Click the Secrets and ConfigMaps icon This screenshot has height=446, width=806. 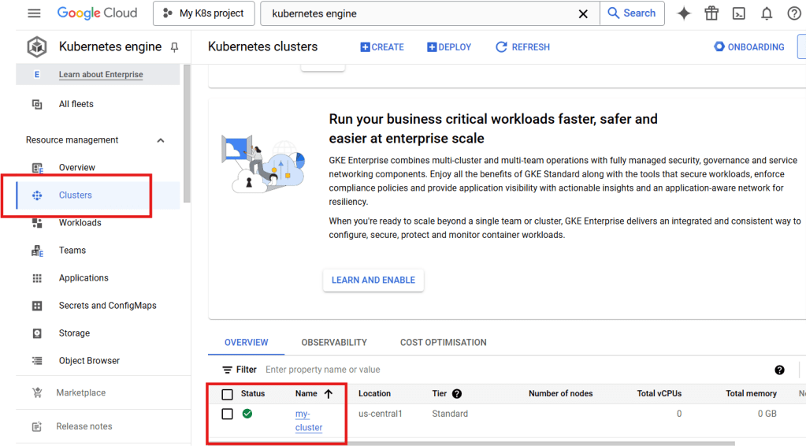pyautogui.click(x=37, y=306)
